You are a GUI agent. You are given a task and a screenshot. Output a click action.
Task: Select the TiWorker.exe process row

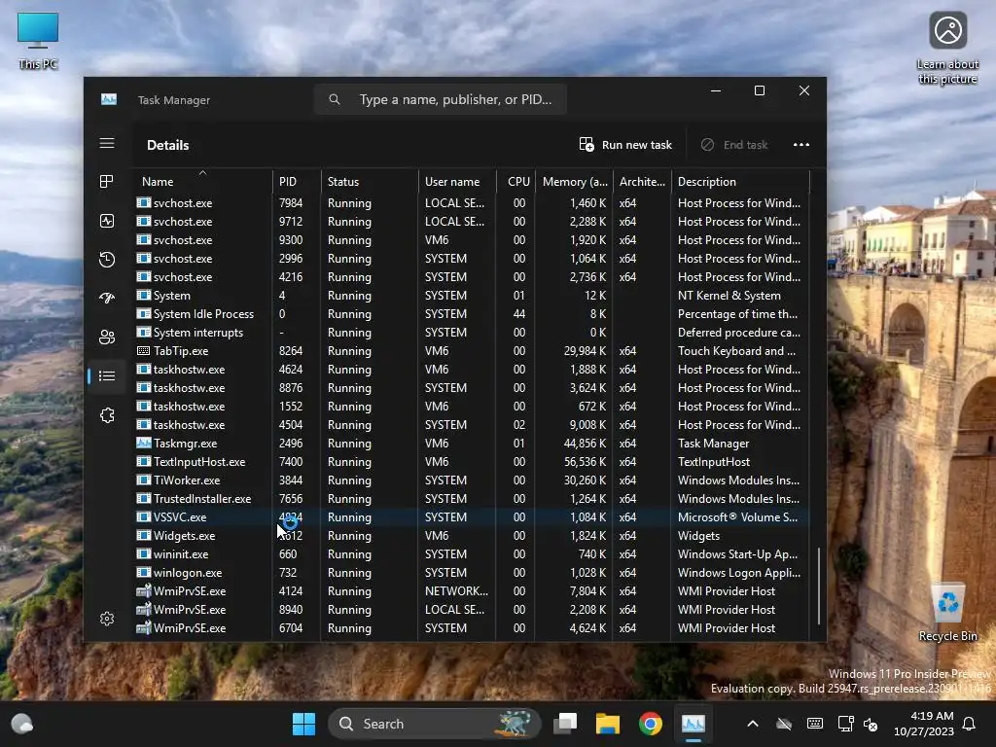472,480
